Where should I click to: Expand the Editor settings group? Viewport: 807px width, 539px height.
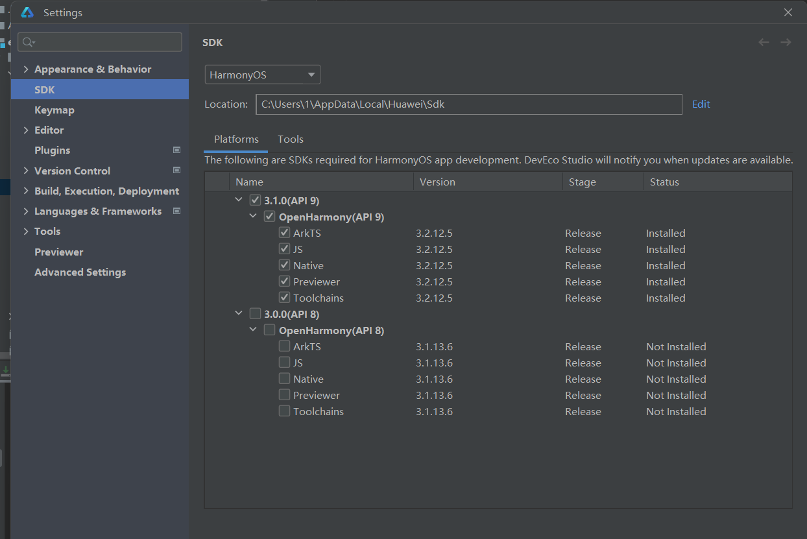(26, 130)
